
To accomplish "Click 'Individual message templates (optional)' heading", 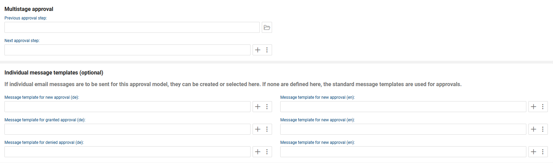I will [x=54, y=72].
